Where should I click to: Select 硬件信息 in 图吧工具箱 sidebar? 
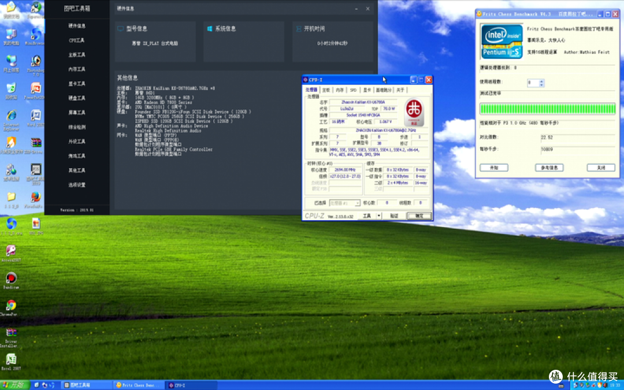[x=77, y=26]
